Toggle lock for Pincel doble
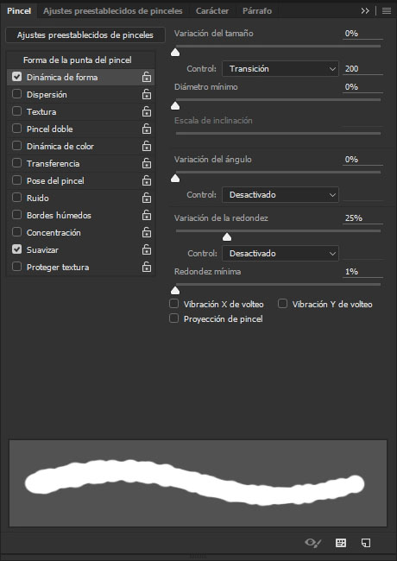Image resolution: width=397 pixels, height=561 pixels. point(146,129)
